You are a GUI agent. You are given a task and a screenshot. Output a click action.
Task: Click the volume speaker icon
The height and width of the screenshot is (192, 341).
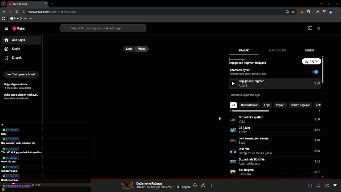pos(310,185)
